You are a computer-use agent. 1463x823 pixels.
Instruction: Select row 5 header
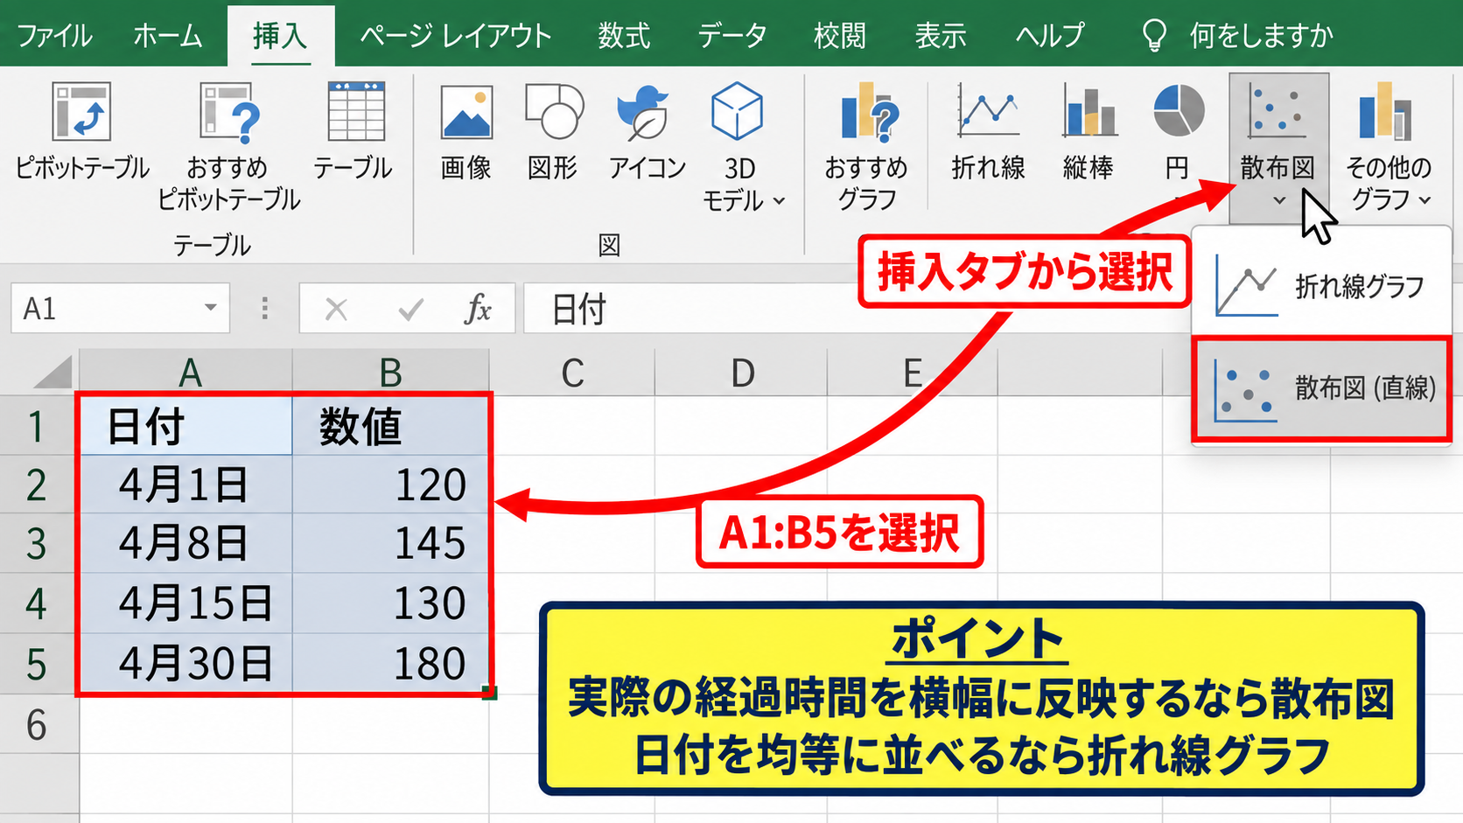coord(38,664)
